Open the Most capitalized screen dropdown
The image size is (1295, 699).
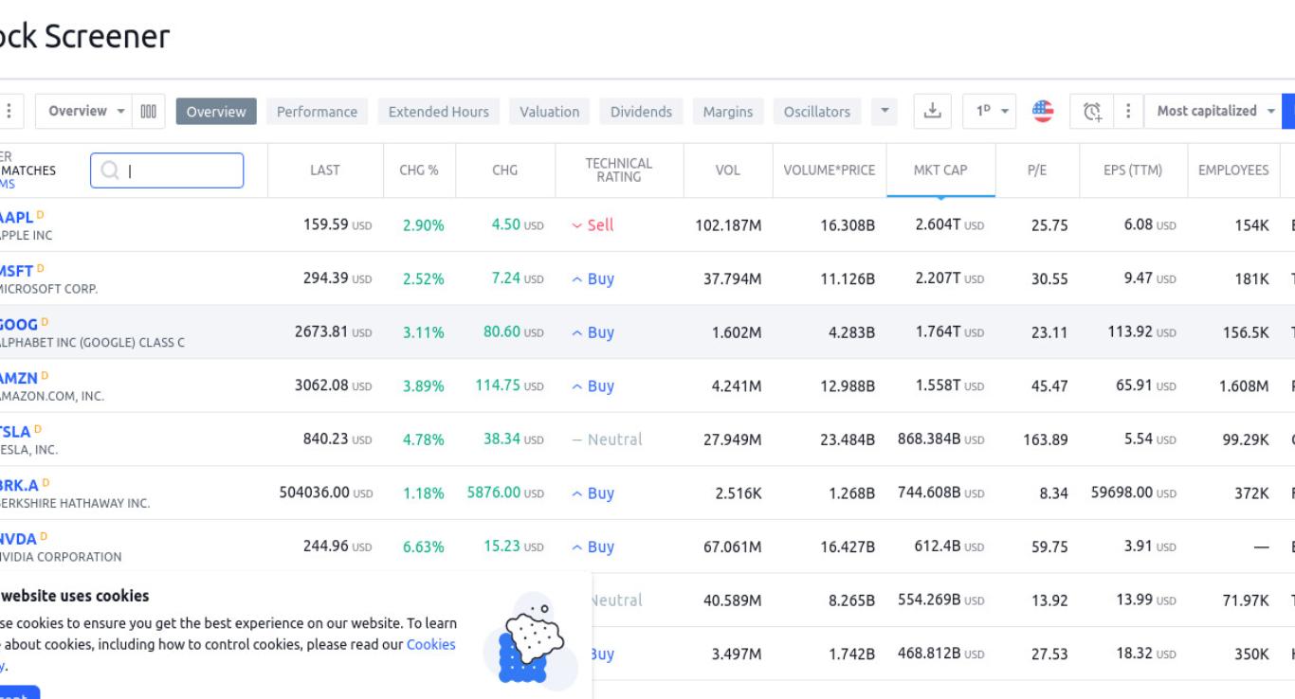pyautogui.click(x=1213, y=111)
